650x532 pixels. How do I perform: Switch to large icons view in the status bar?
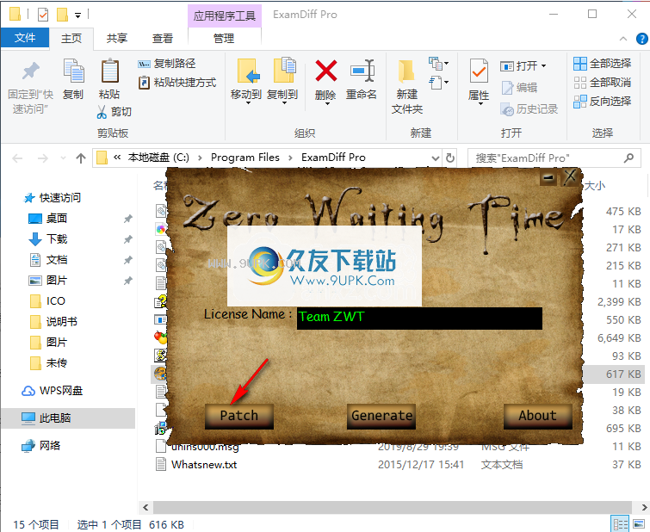pyautogui.click(x=639, y=524)
